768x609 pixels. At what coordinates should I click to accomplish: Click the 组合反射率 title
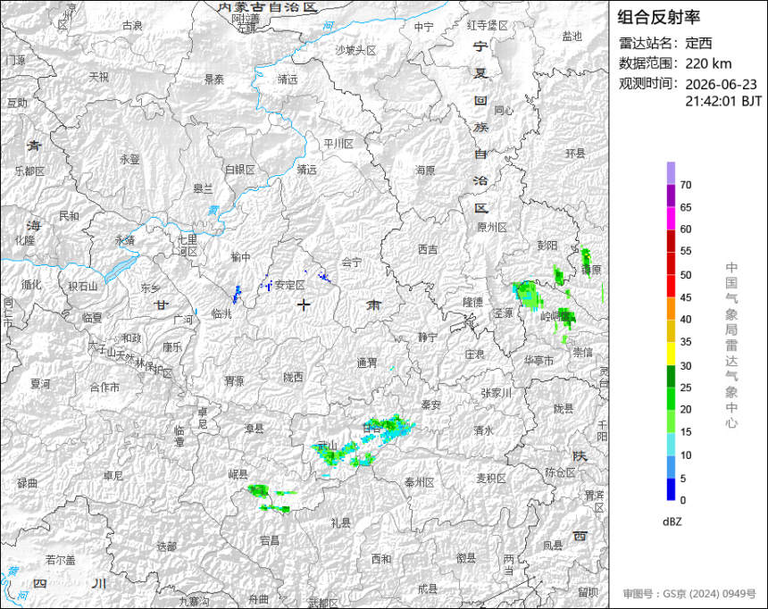coord(658,17)
